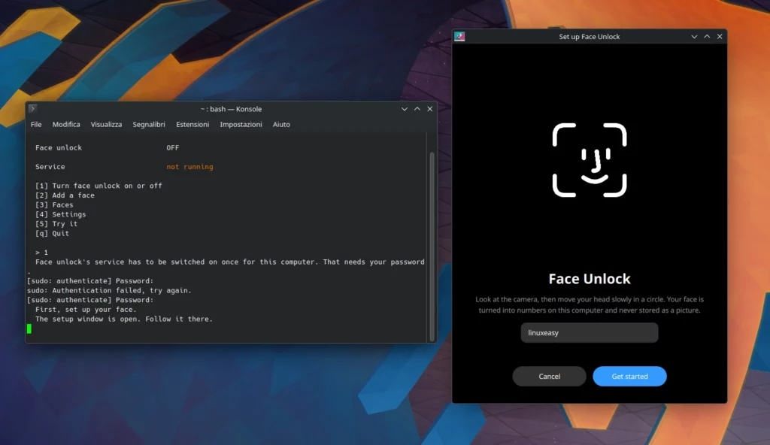Click the '[1] Turn face unlock on or off' line
This screenshot has height=445, width=770.
99,186
